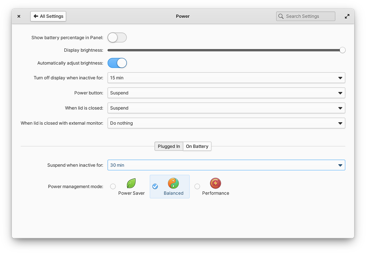
Task: Click the yin-yang Balanced mode icon
Action: pos(173,184)
